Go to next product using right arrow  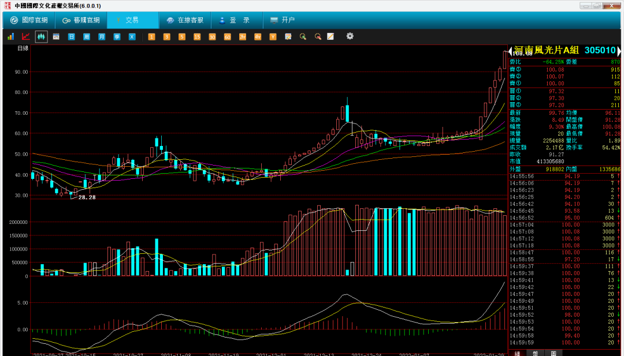[619, 51]
